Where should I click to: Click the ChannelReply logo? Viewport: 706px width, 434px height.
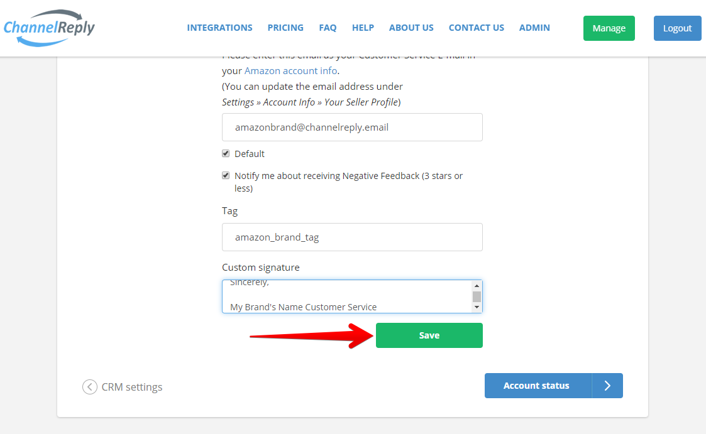click(x=49, y=28)
